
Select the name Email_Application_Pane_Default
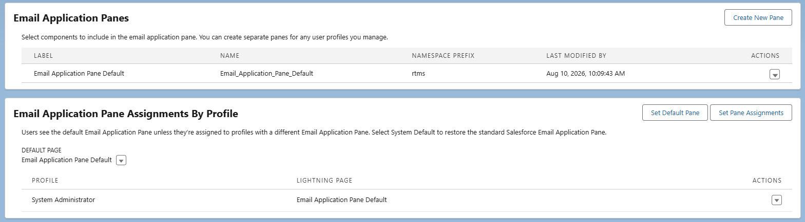pos(266,73)
